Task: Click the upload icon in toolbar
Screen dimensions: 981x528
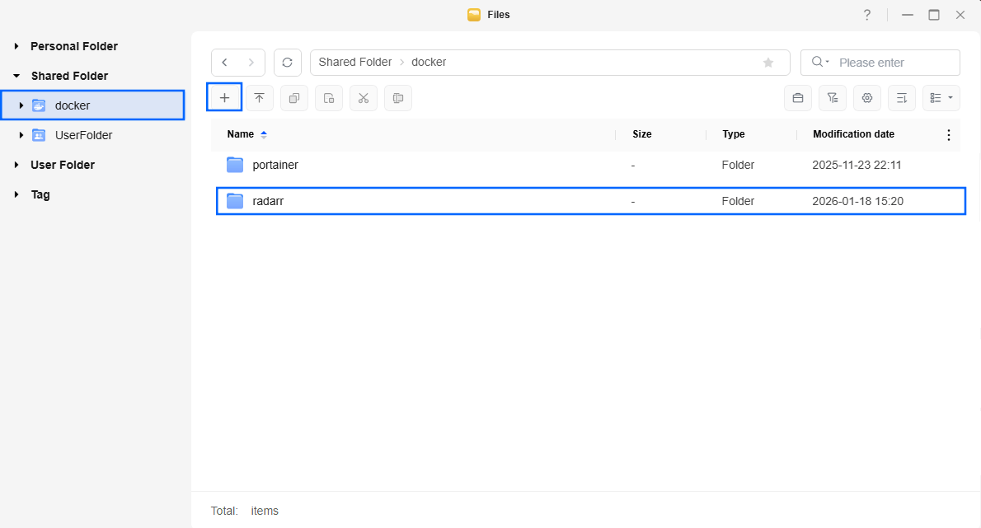Action: pos(259,98)
